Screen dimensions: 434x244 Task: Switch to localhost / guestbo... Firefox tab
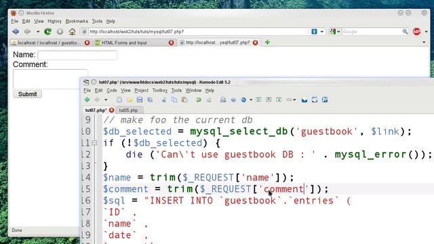click(48, 43)
